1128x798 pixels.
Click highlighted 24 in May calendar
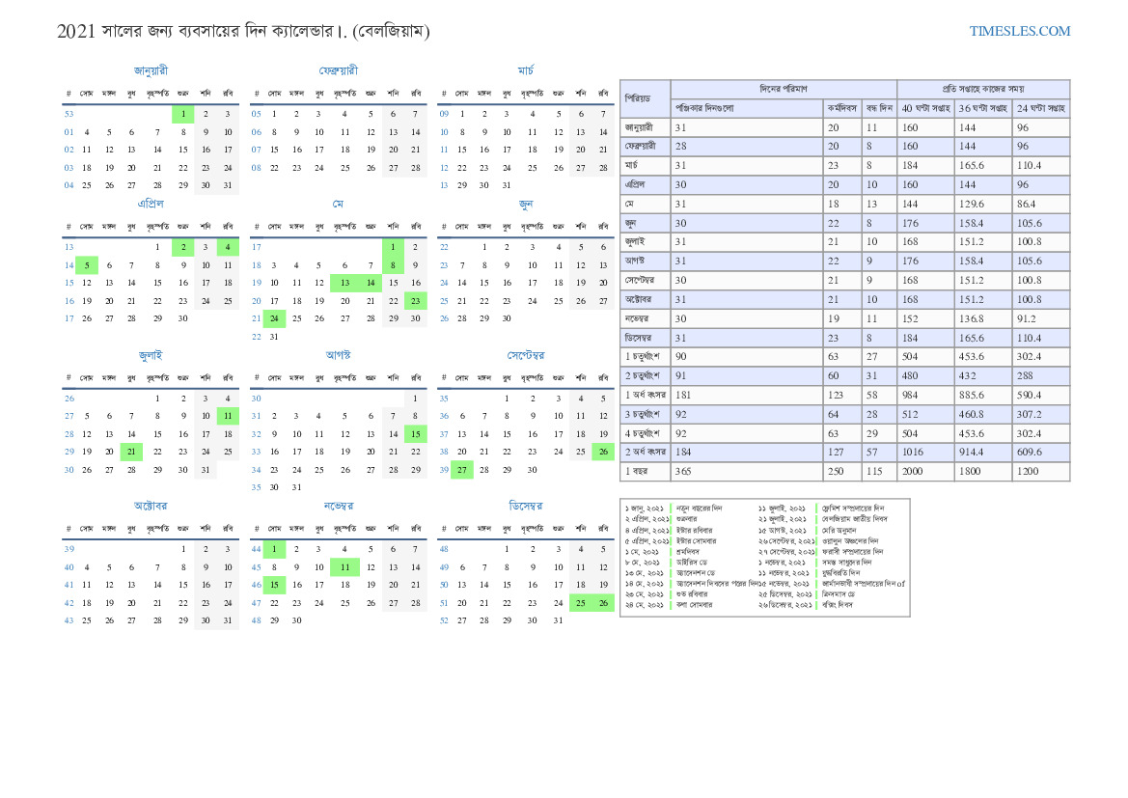point(274,318)
